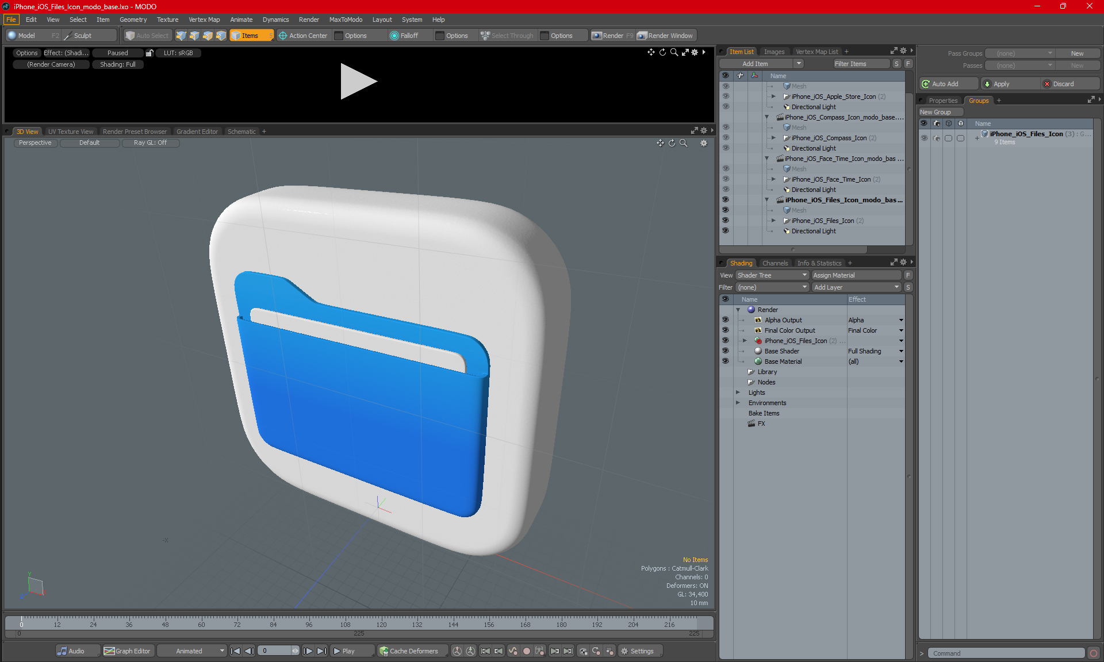Step to the next frame

pos(308,651)
